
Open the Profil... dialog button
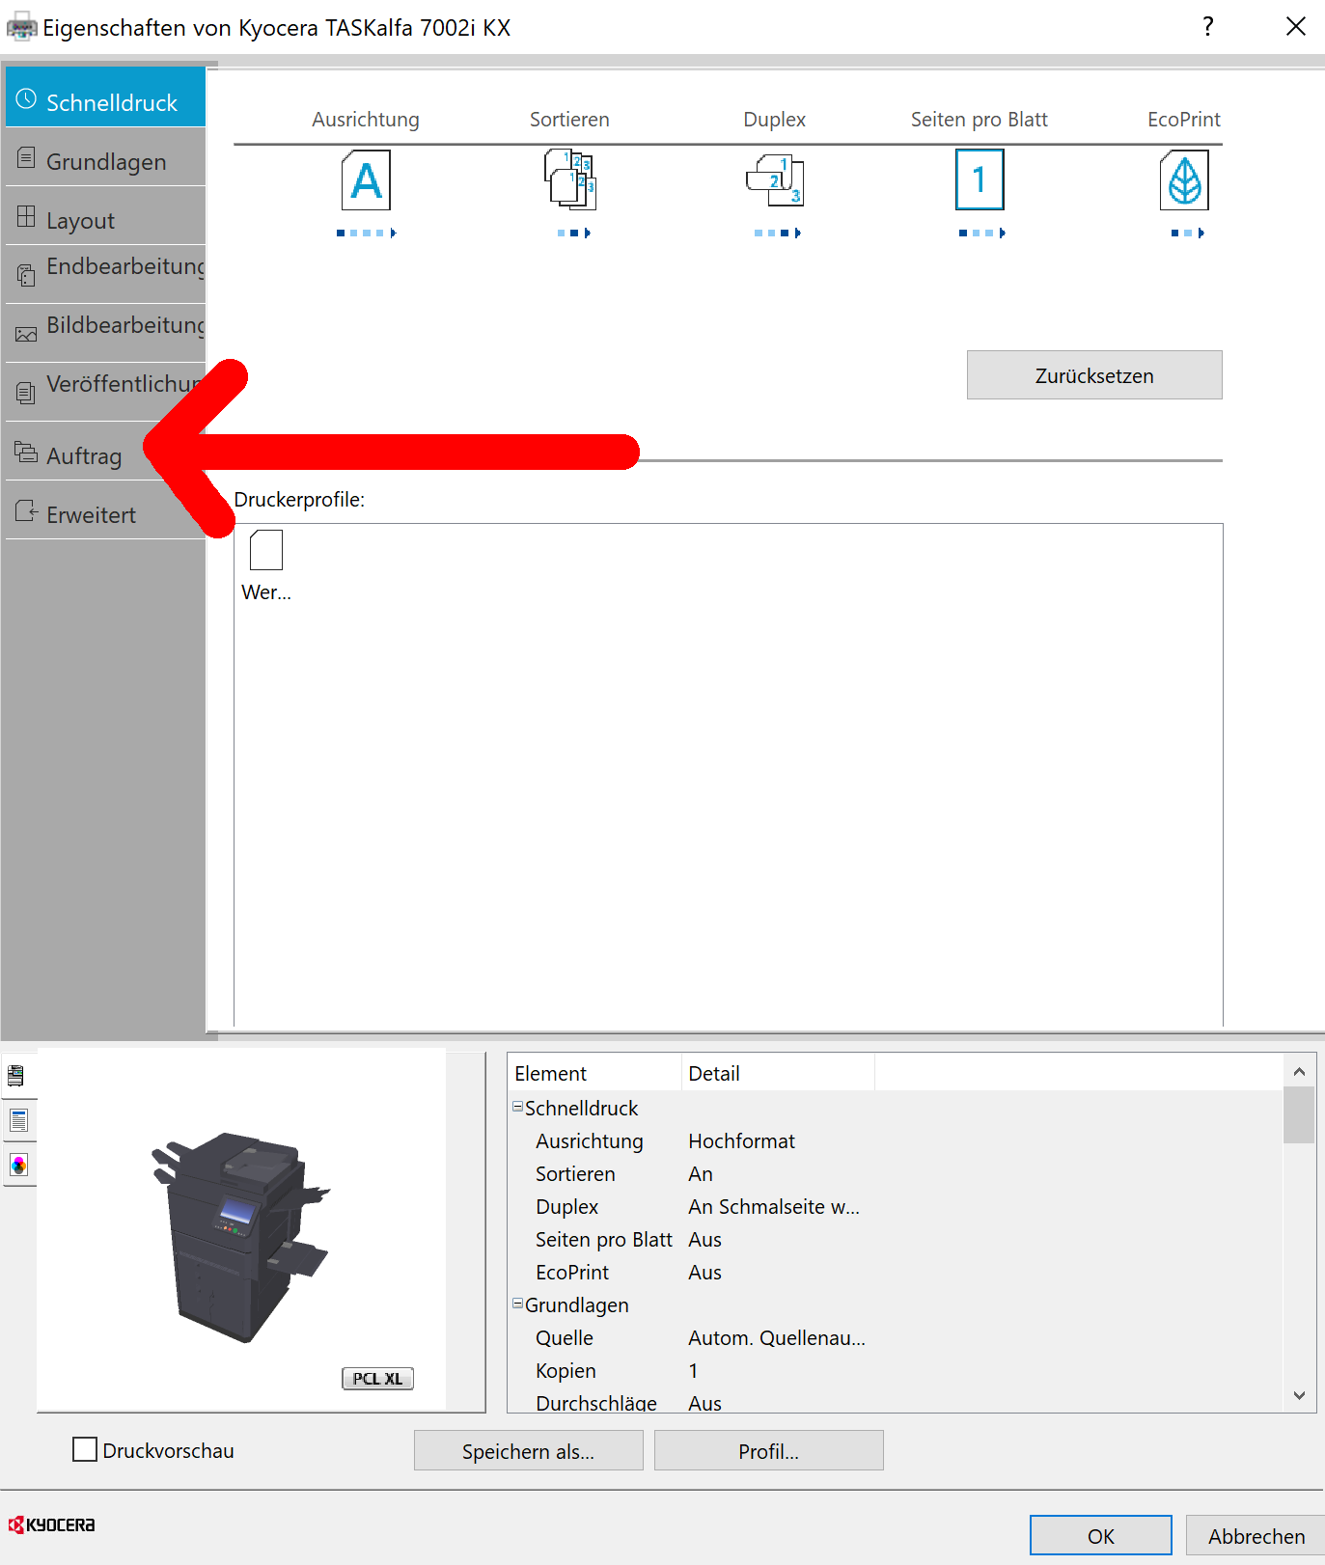click(768, 1451)
